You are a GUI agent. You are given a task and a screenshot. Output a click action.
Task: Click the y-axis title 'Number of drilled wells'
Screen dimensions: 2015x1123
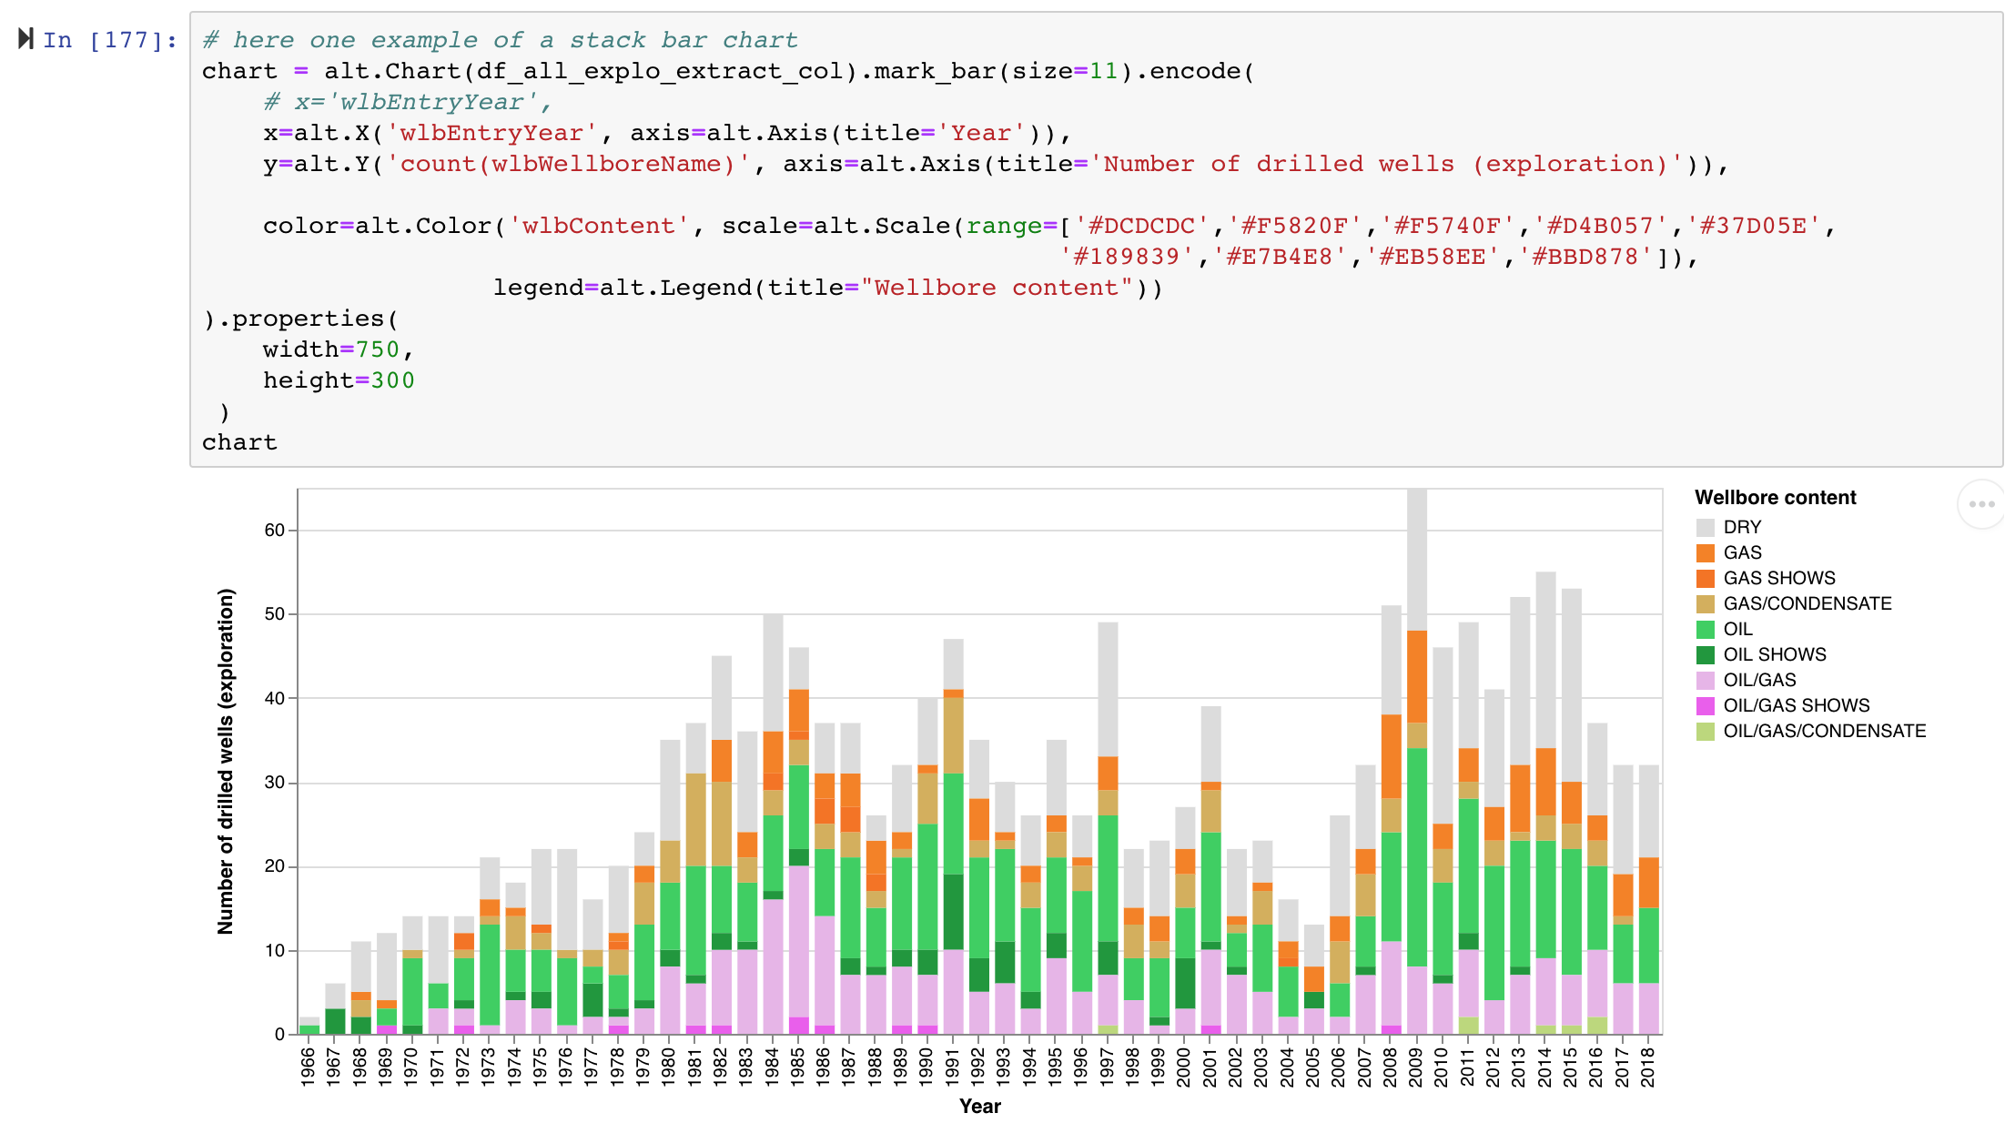point(226,761)
